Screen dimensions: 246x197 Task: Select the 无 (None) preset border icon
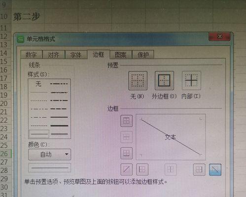(x=138, y=81)
